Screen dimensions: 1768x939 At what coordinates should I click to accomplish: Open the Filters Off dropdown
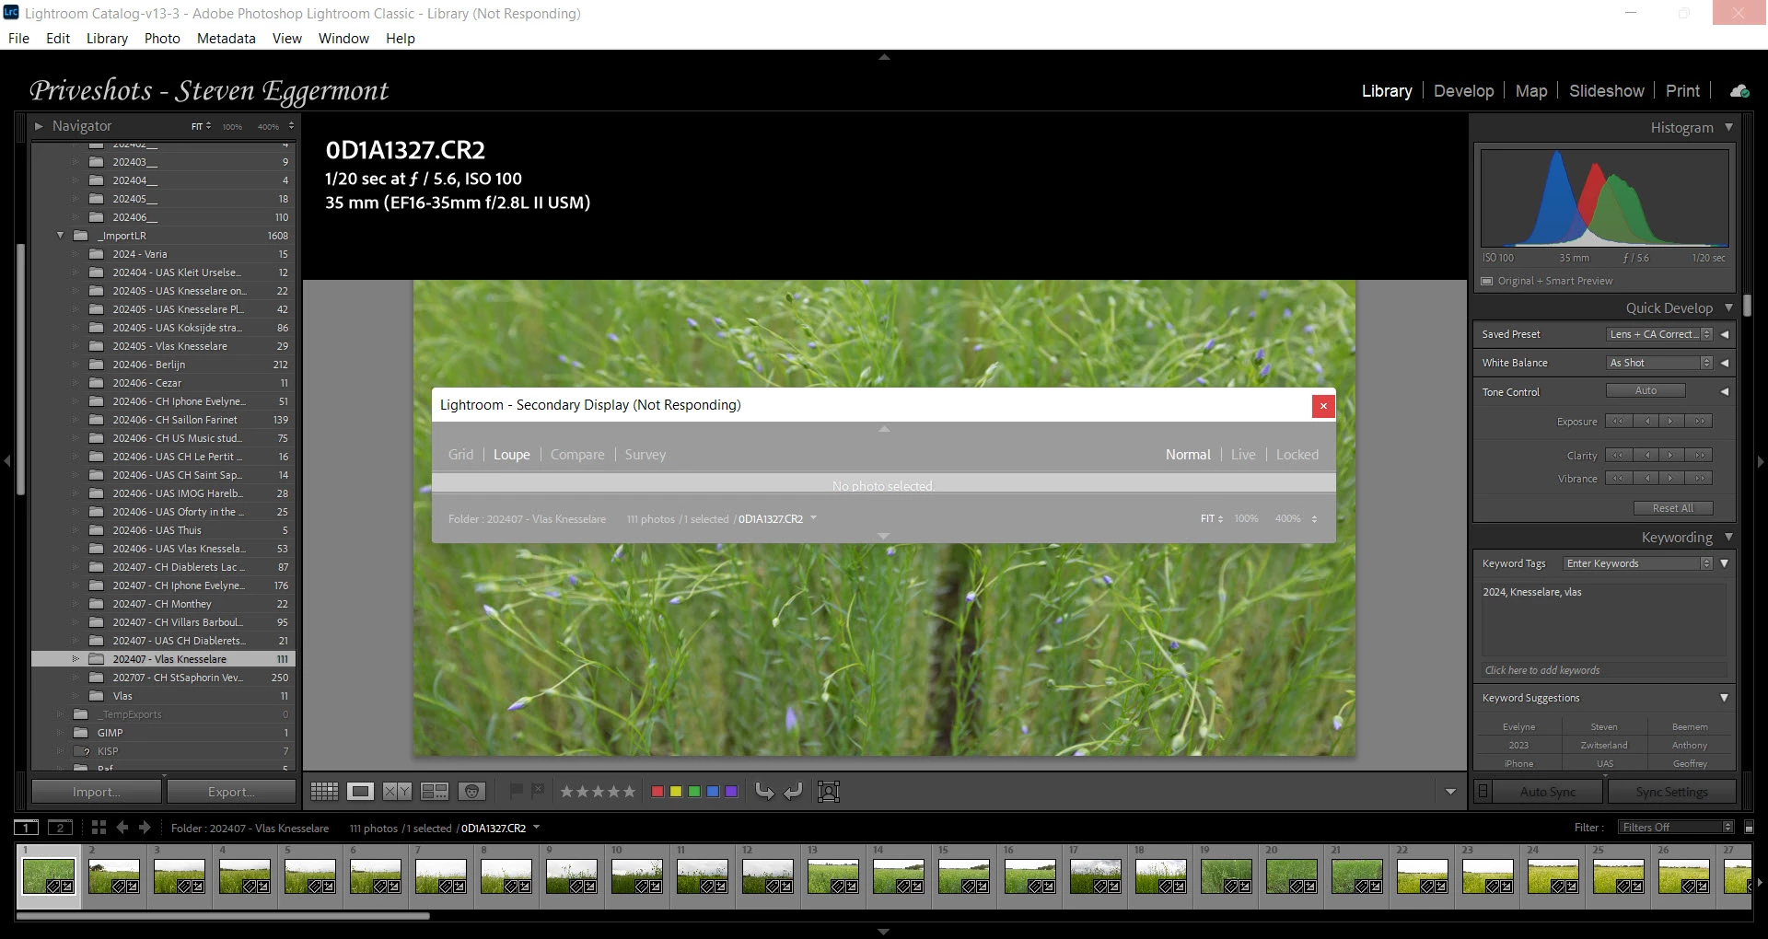click(1676, 828)
